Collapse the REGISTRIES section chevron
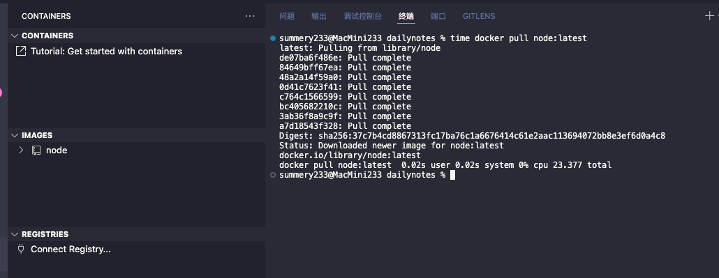The image size is (719, 278). pos(15,234)
